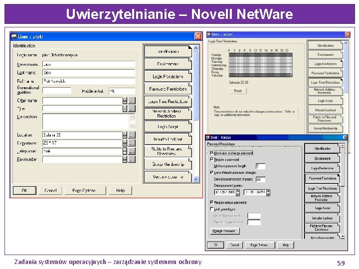Viewport: 359px width, 269px height.
Task: Click spinner arrows beside Location field
Action: point(125,134)
